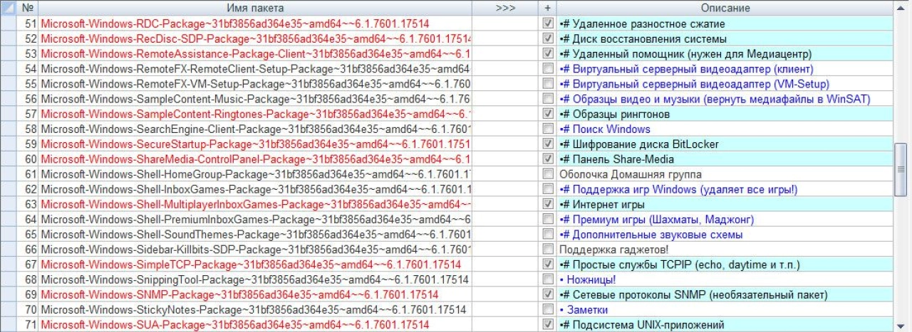The width and height of the screenshot is (912, 332).
Task: Check the Shell-PremiumInboxGames checkbox
Action: click(x=547, y=219)
